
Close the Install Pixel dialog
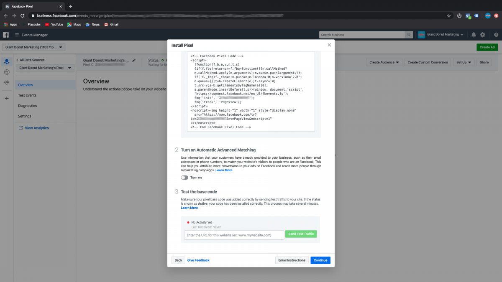(329, 45)
